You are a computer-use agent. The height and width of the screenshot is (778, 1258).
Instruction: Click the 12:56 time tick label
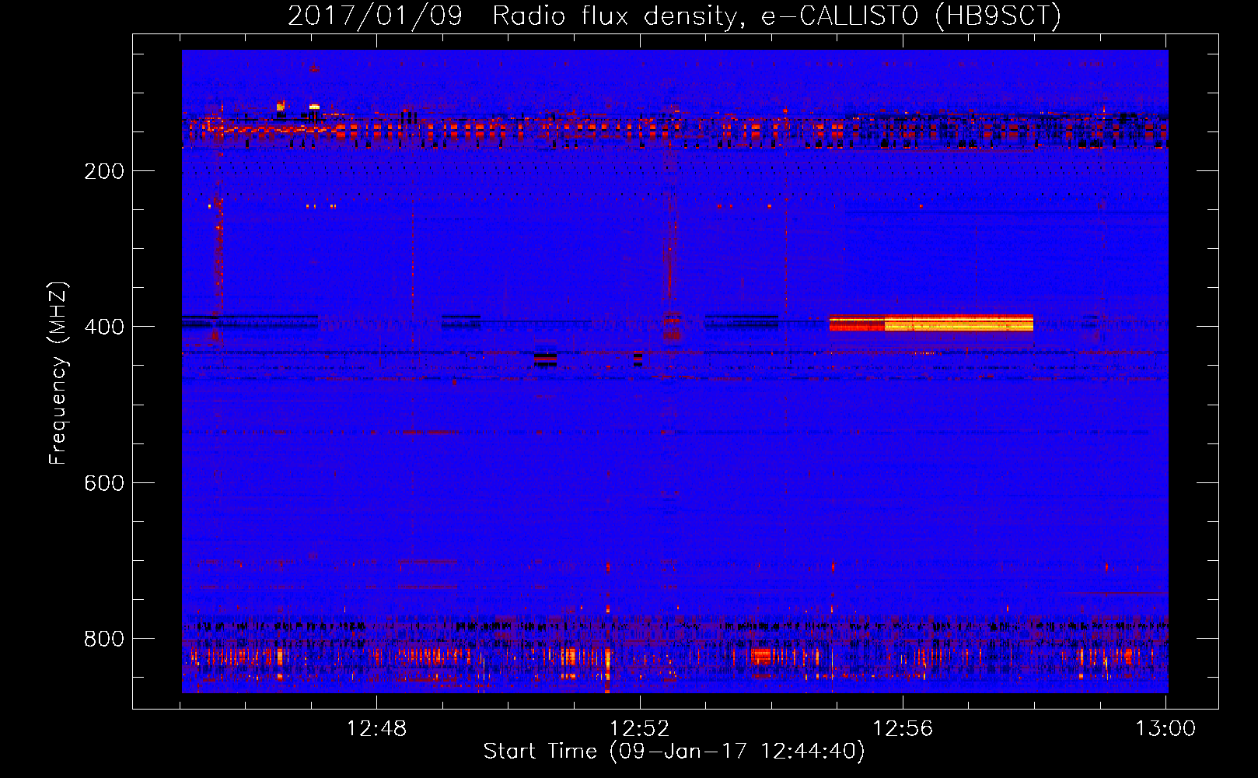point(903,729)
